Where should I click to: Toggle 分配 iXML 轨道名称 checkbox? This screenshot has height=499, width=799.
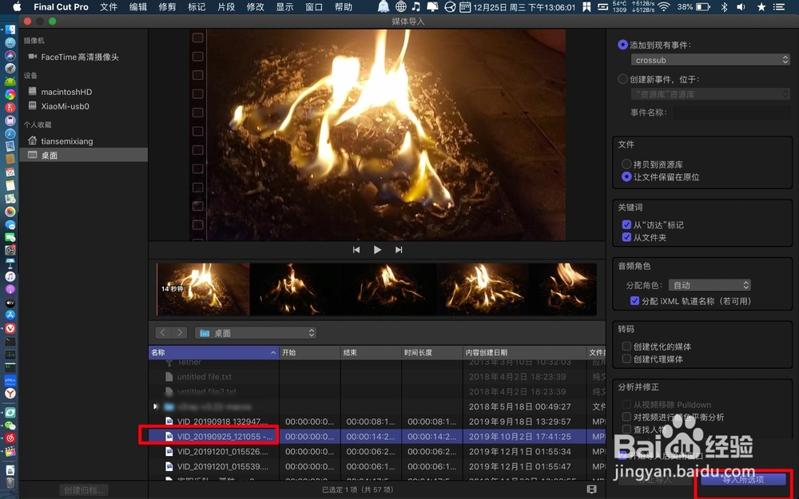pyautogui.click(x=634, y=301)
